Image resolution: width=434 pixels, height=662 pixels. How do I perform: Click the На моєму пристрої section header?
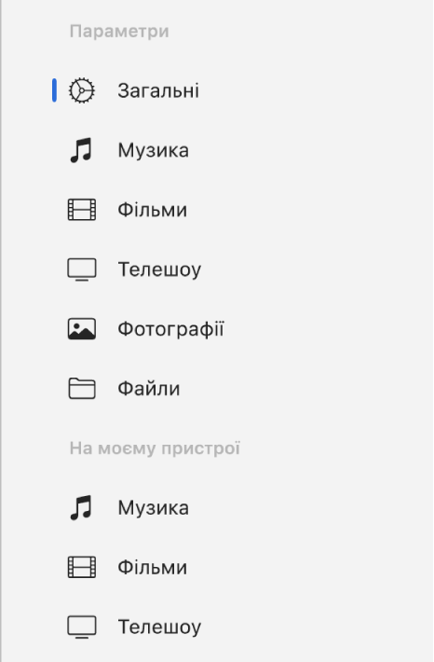pyautogui.click(x=155, y=448)
